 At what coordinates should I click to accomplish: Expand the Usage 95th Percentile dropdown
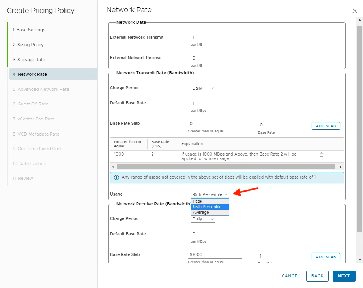(210, 194)
